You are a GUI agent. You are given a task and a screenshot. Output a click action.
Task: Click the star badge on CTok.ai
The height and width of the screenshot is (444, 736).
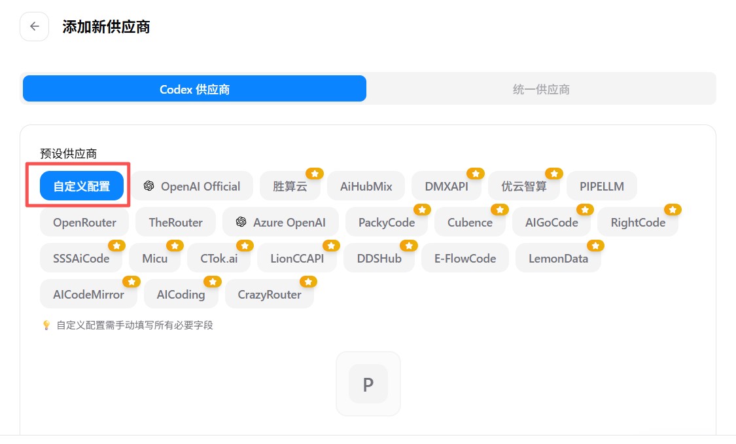click(245, 246)
